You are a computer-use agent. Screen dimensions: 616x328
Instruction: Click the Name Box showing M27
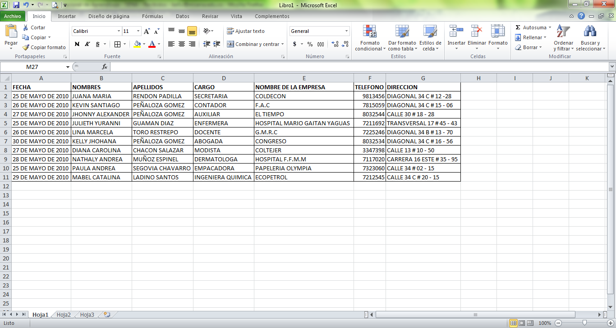click(32, 67)
